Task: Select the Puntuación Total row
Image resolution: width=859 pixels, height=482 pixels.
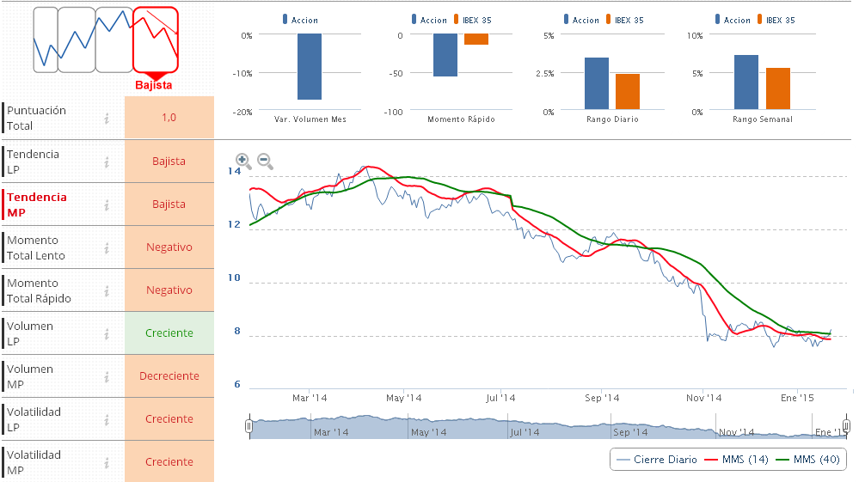Action: 108,118
